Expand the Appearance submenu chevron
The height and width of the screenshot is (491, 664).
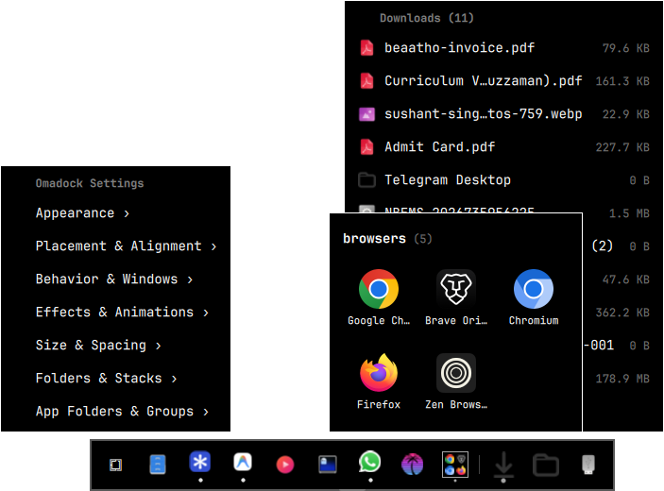click(127, 213)
